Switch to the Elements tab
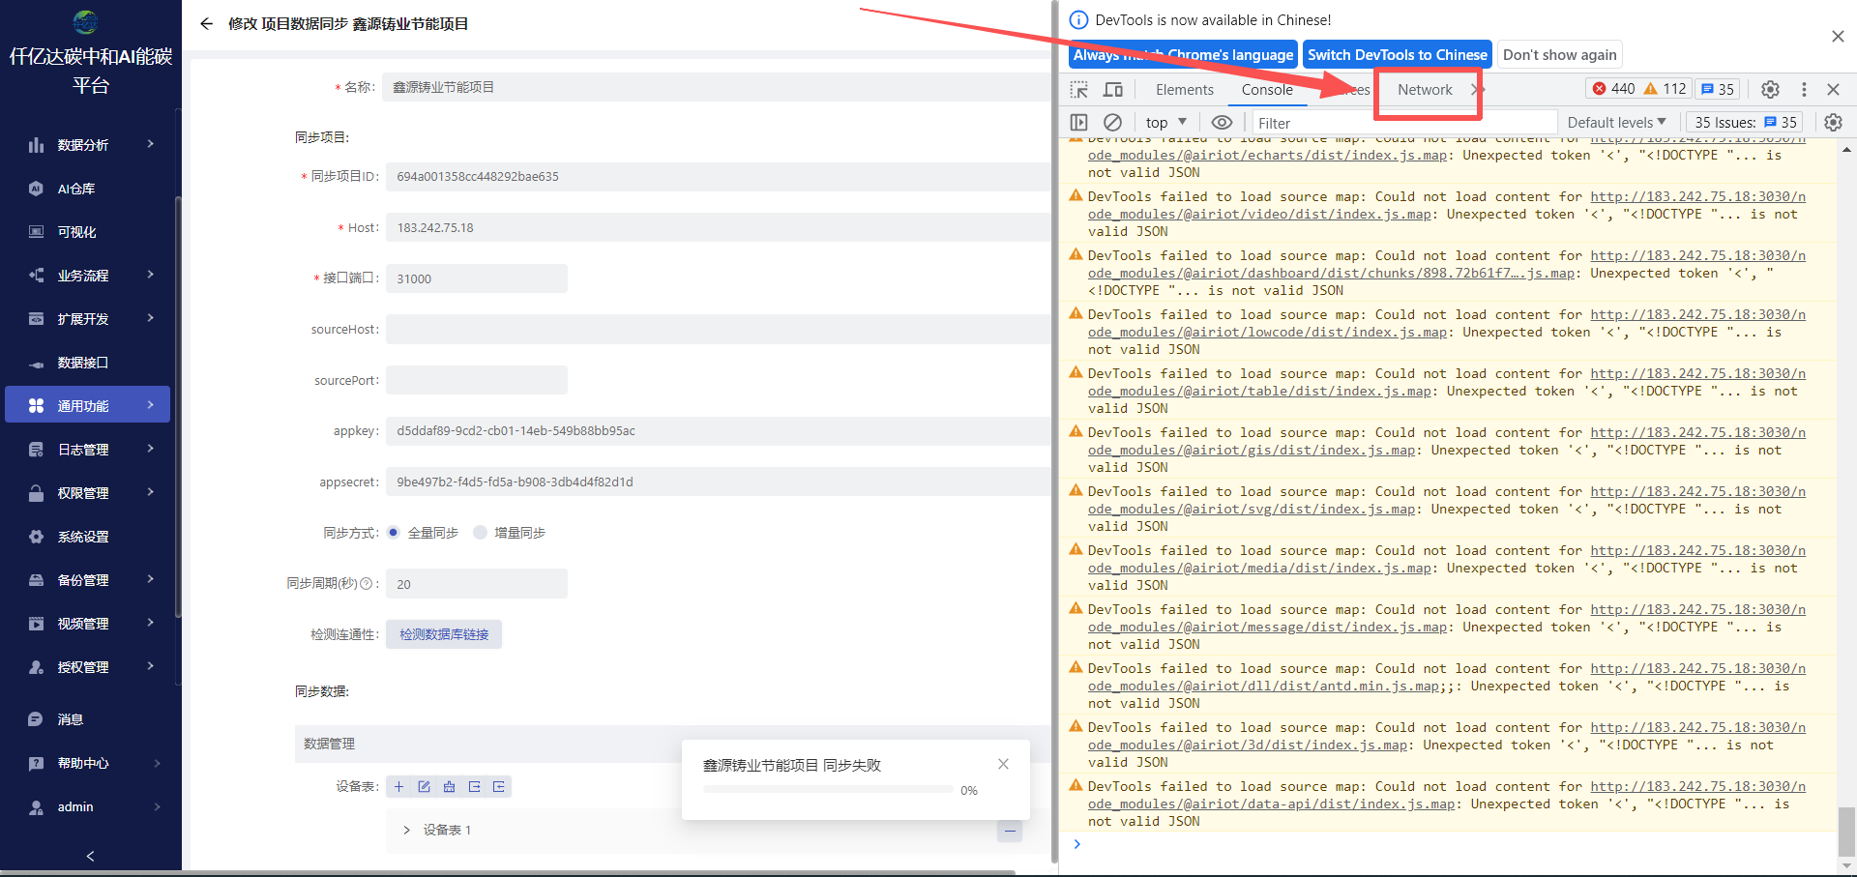Screen dimensions: 1857x877 [x=1184, y=90]
